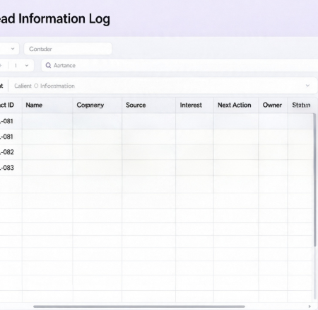This screenshot has height=310, width=318.
Task: Click the ID column header
Action: 7,105
